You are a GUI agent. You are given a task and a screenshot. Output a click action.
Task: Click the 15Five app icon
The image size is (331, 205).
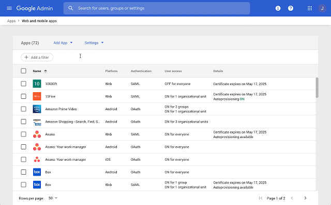pos(37,96)
